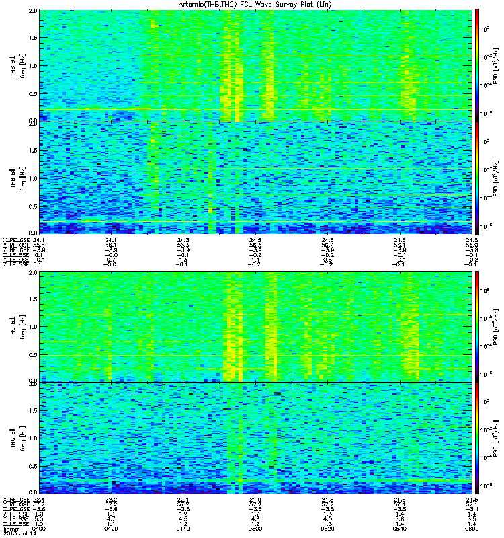Click the "0540" time tick label
Viewport: 504px width, 538px height.
click(x=400, y=529)
